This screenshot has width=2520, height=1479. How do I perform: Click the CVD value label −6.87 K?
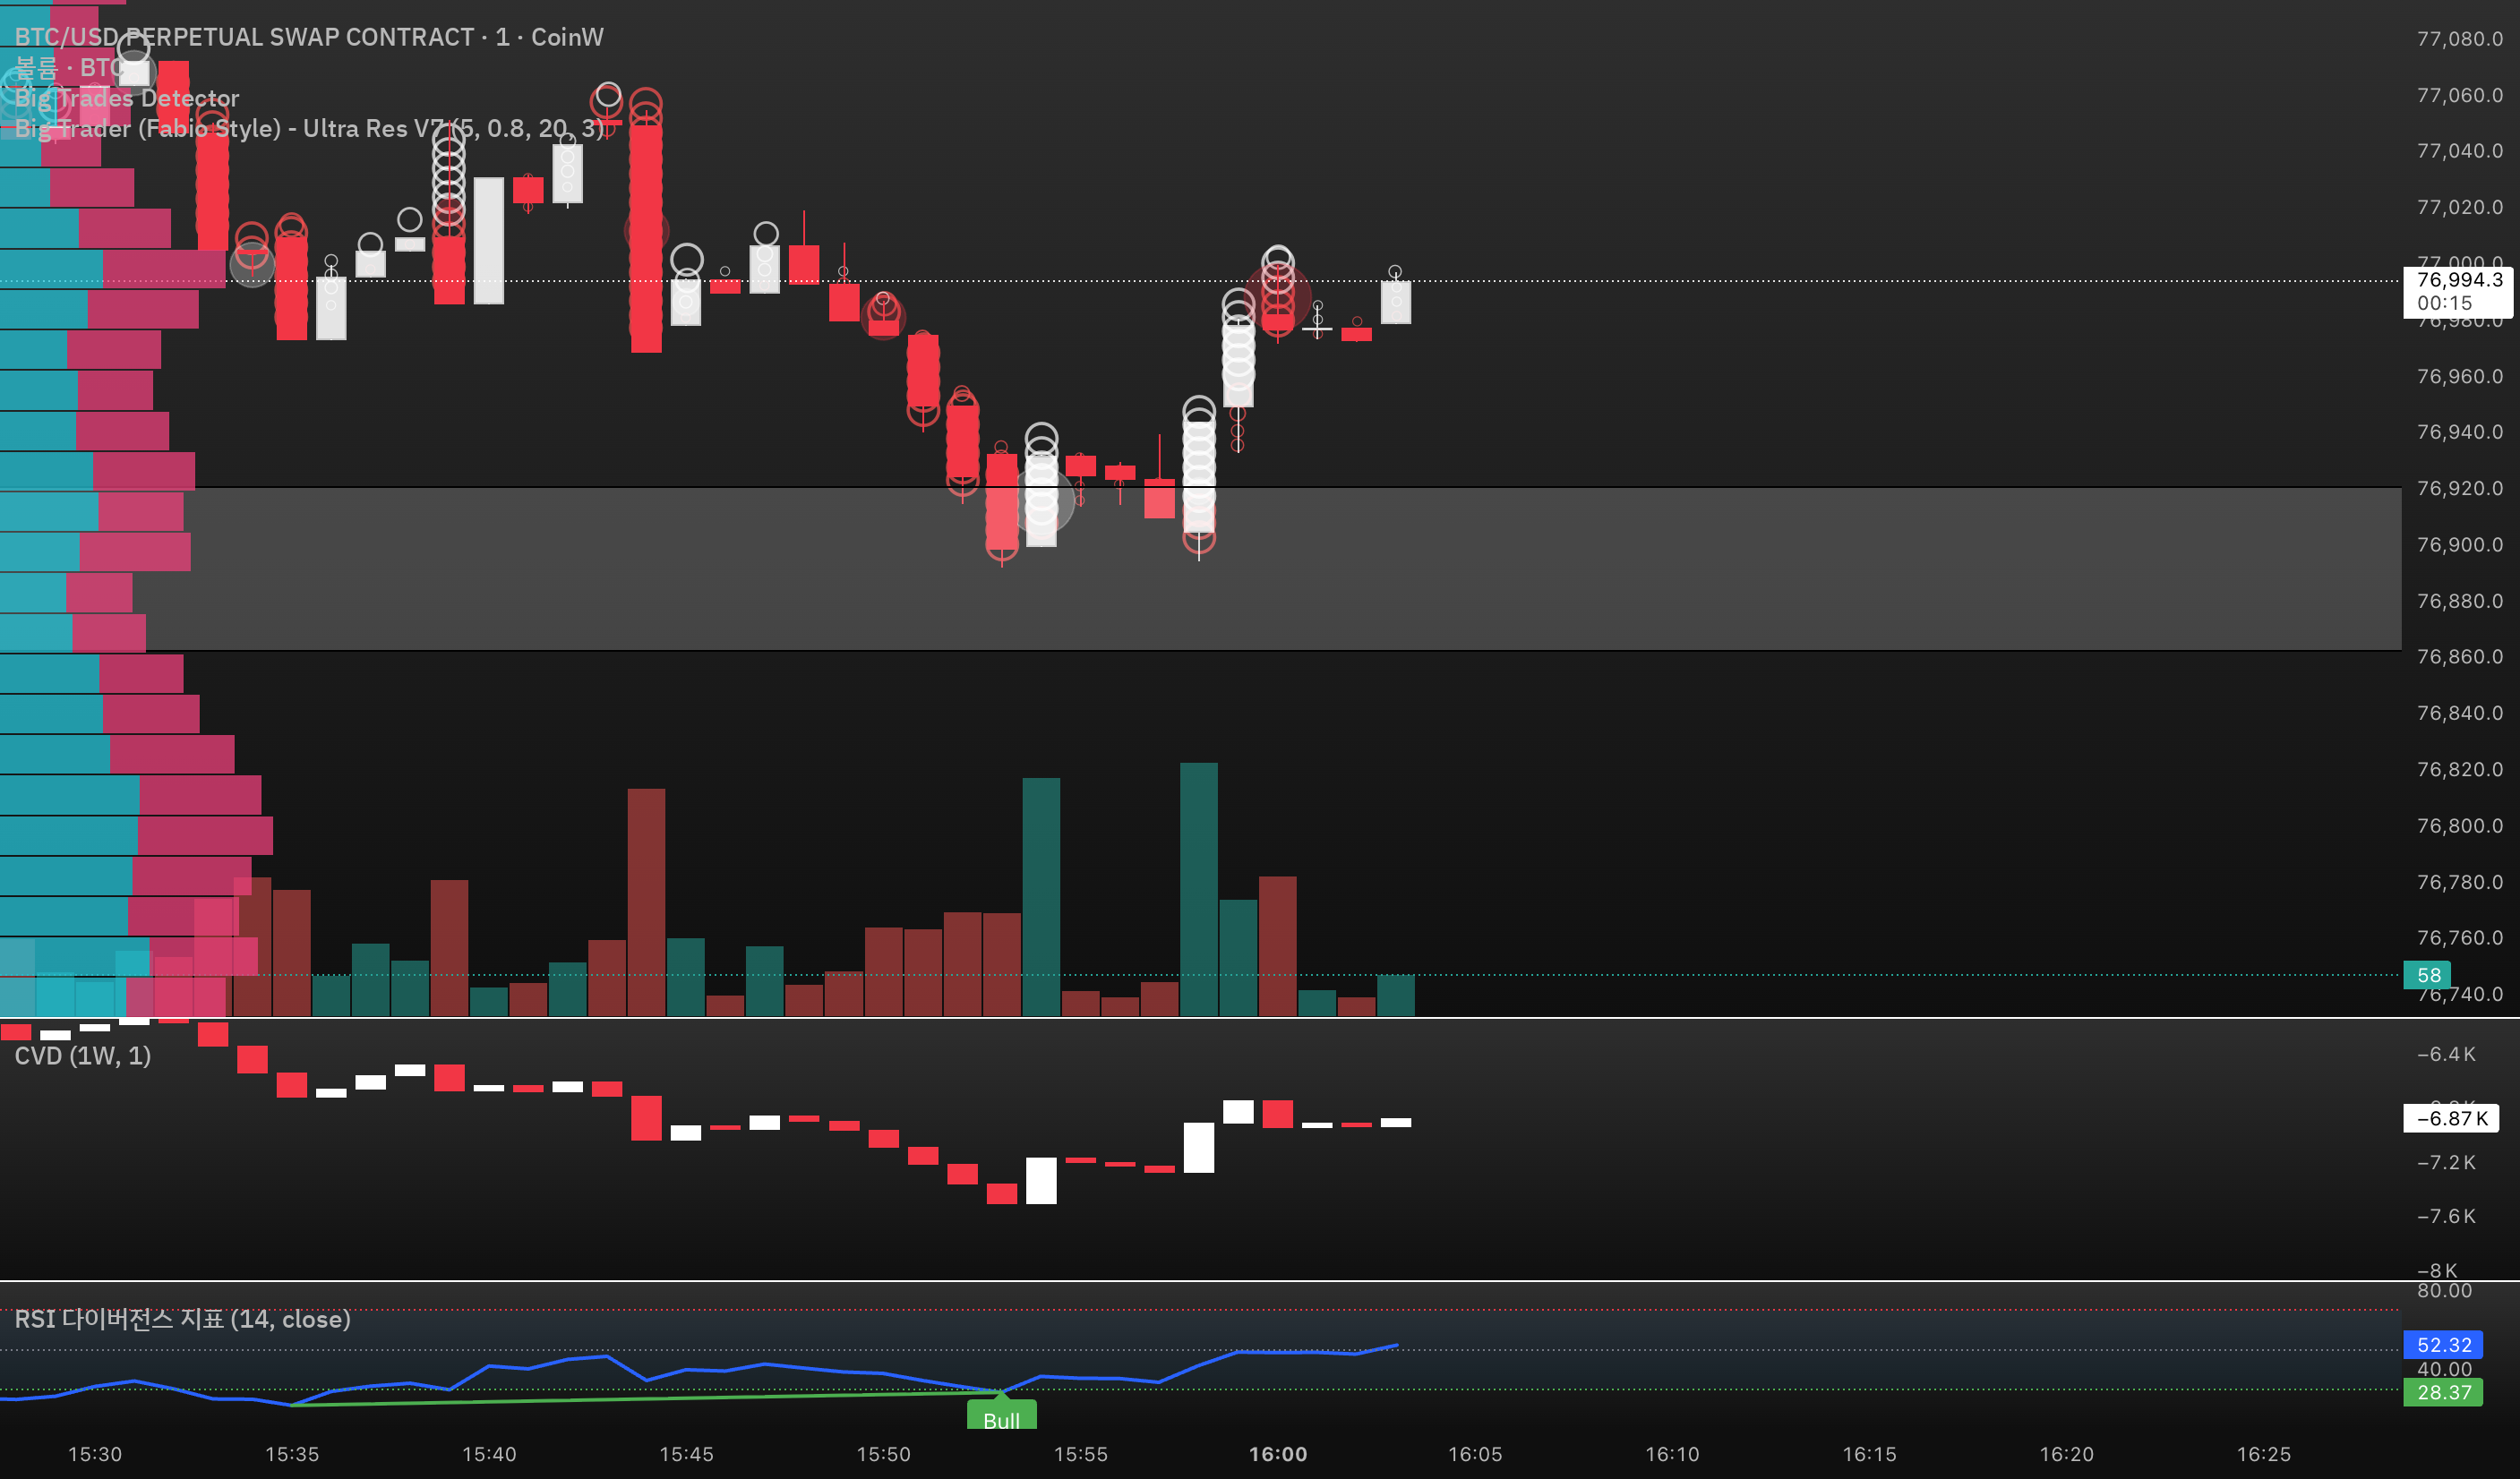[2451, 1119]
